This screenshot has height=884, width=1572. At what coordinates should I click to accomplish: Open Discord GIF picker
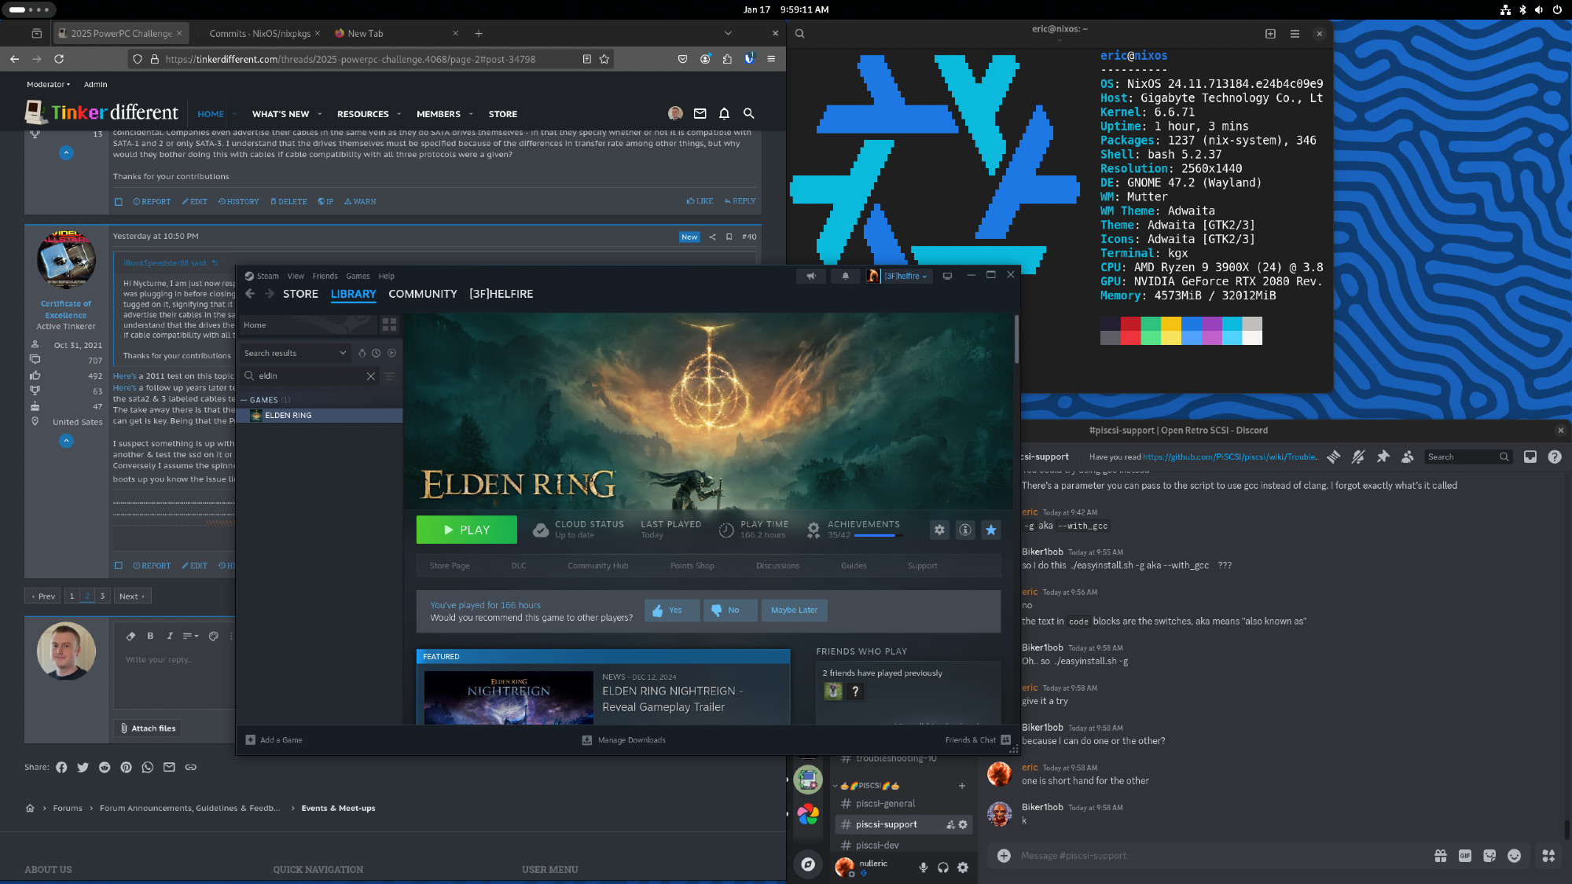pos(1465,856)
